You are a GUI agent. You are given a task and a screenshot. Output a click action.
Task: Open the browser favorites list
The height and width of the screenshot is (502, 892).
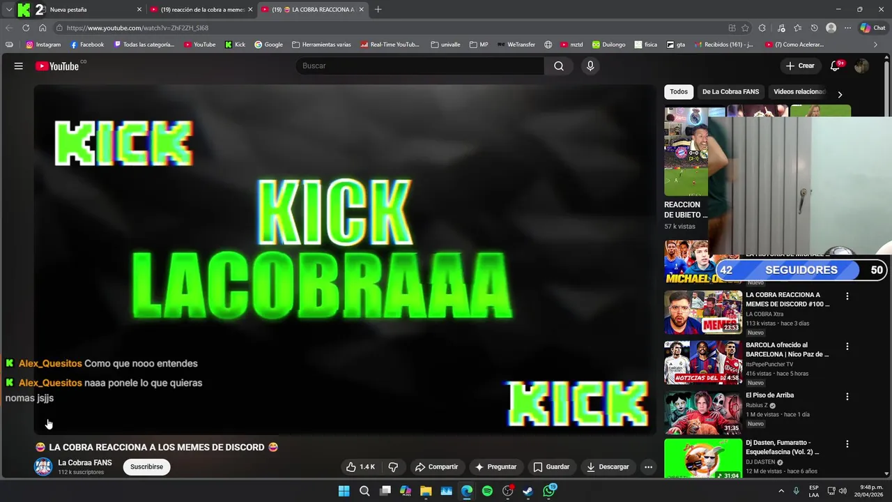(797, 28)
